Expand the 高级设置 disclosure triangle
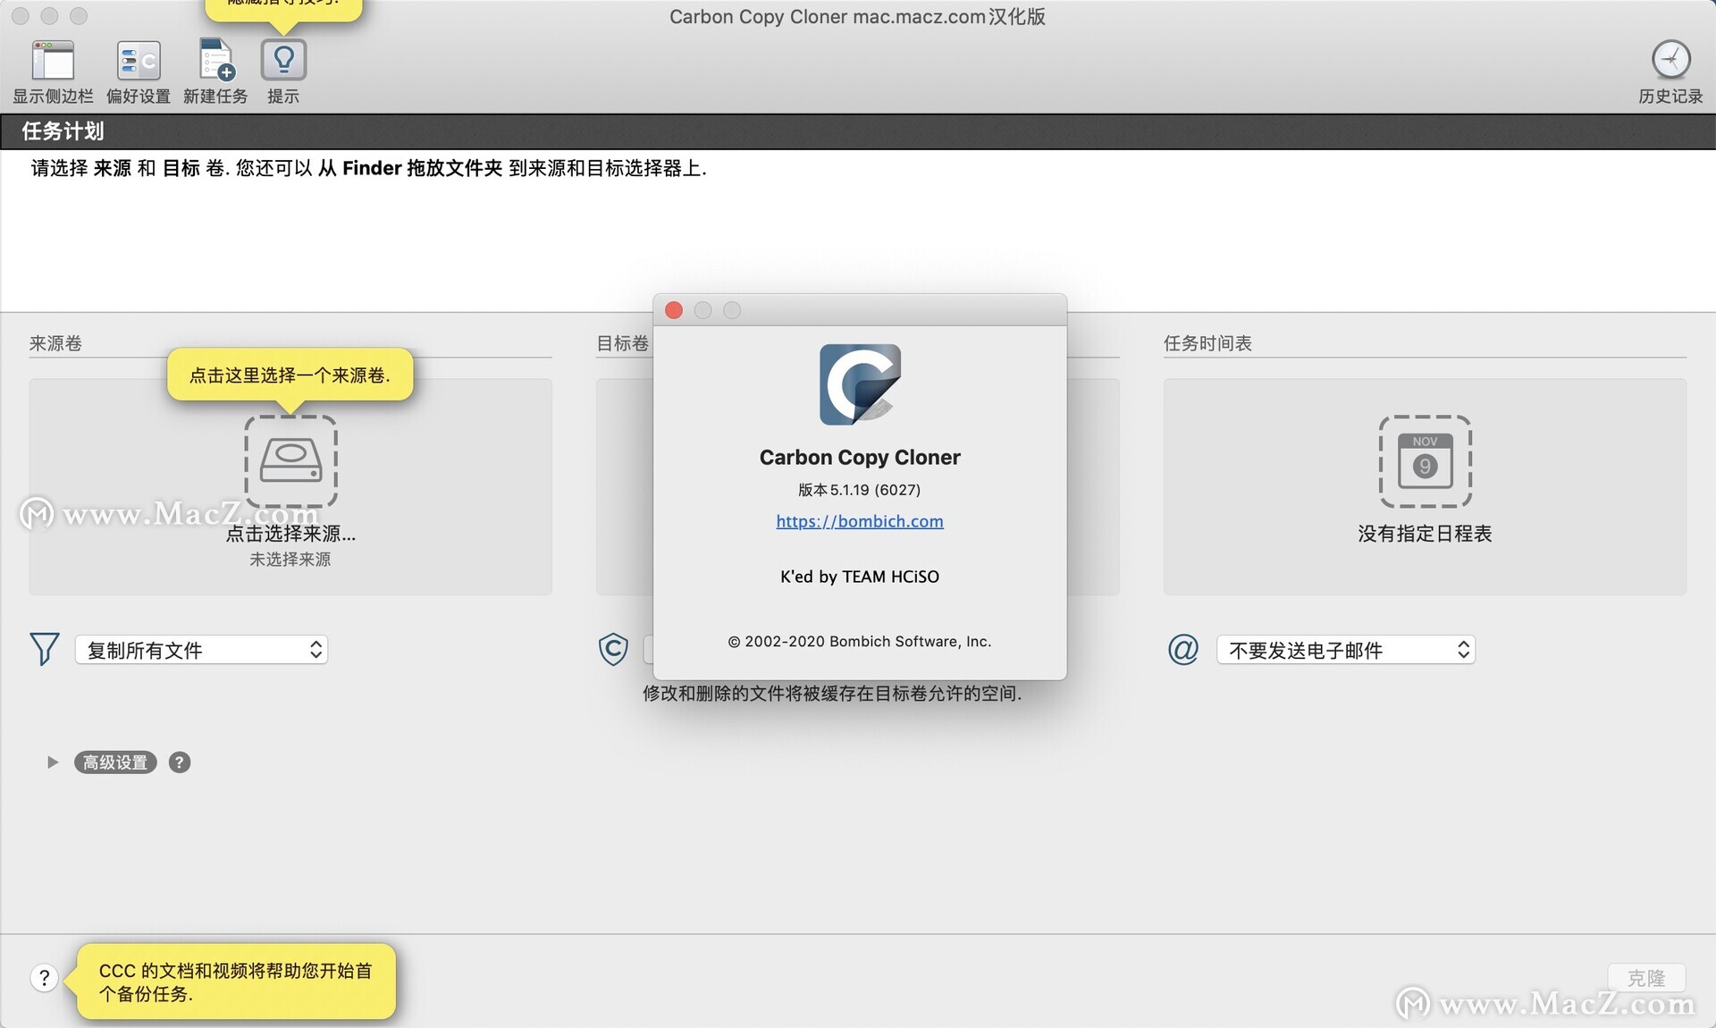Viewport: 1716px width, 1028px height. coord(52,763)
